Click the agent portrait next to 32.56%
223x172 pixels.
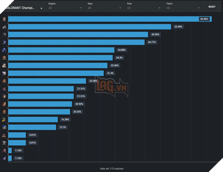[4, 66]
